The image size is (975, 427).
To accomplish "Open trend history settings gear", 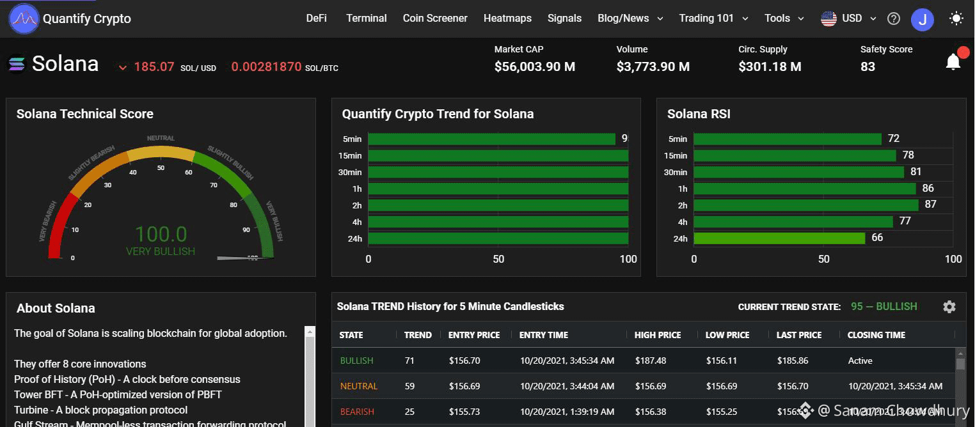I will [x=949, y=307].
